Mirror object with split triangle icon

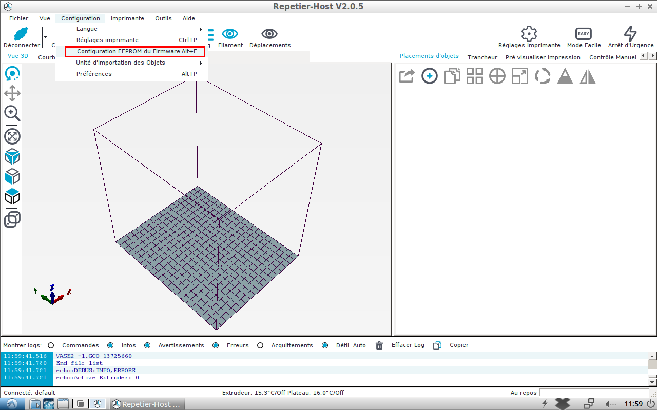tap(588, 76)
